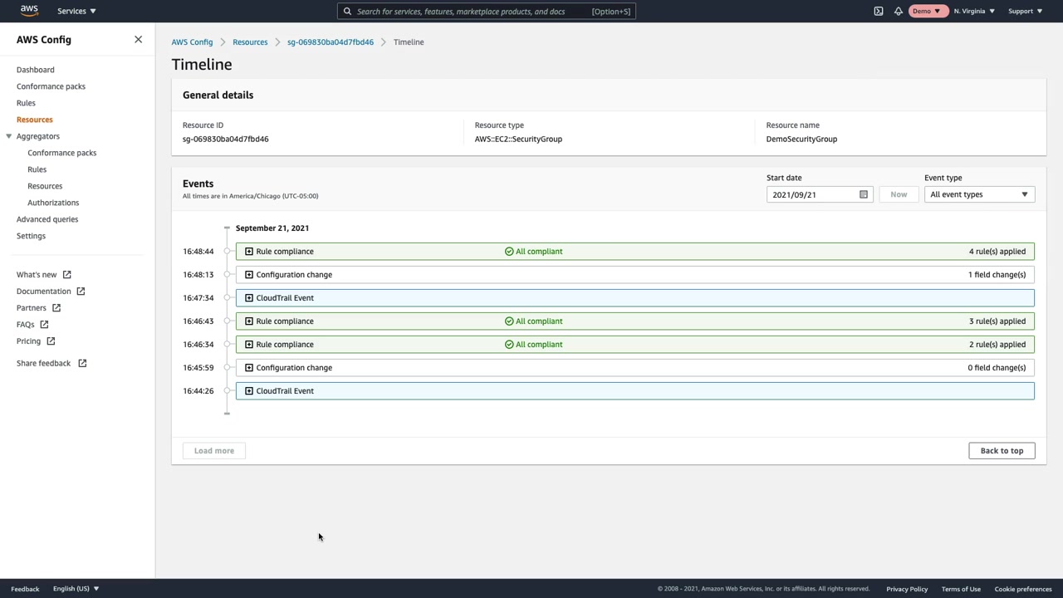Click the search magnifier icon in top bar
Image resolution: width=1063 pixels, height=598 pixels.
[347, 12]
